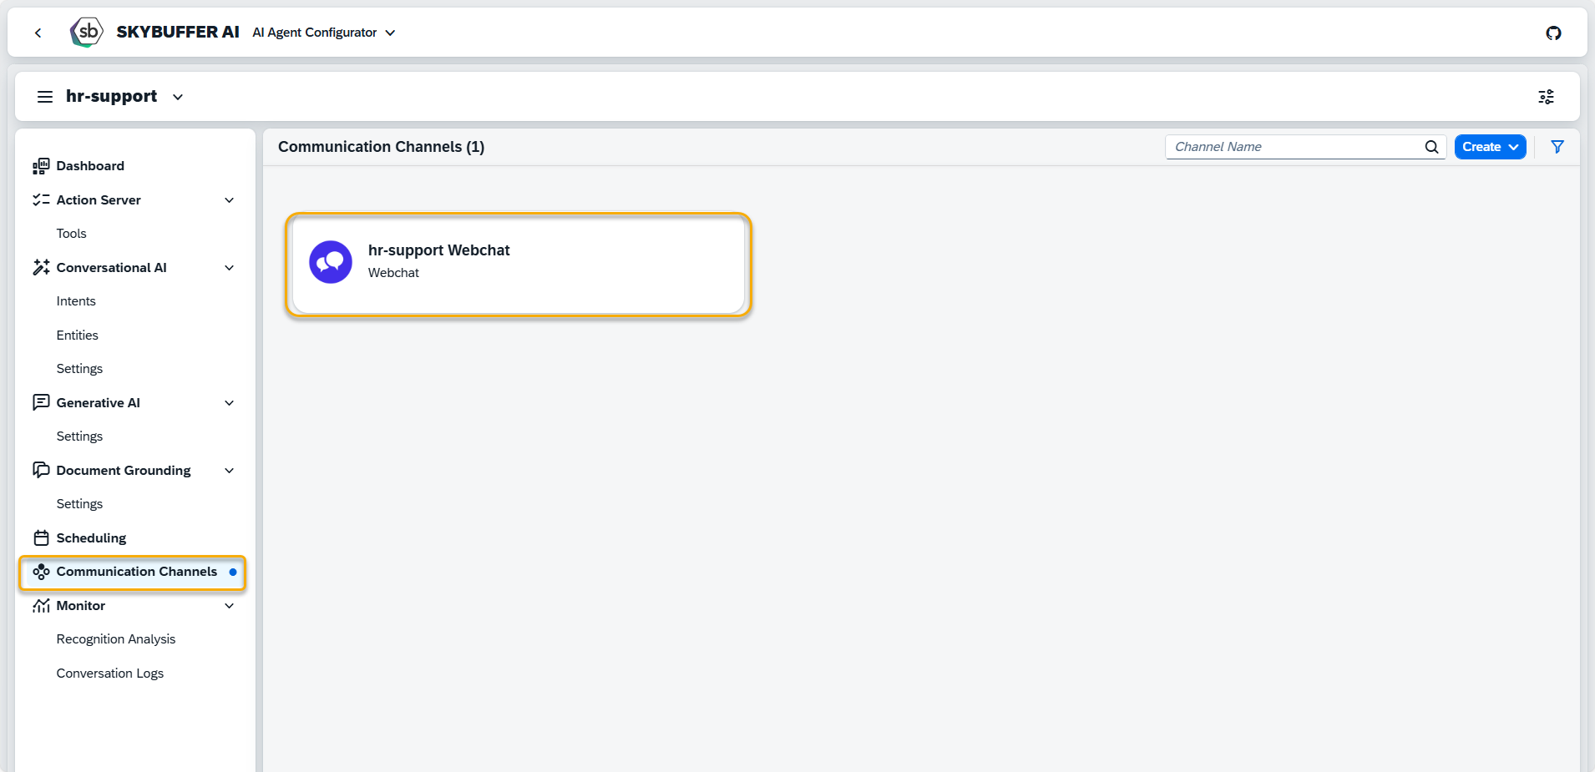Open Conversation Logs page
Image resolution: width=1595 pixels, height=772 pixels.
click(x=110, y=674)
